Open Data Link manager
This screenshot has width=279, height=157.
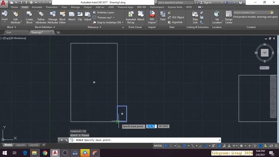pos(195,17)
